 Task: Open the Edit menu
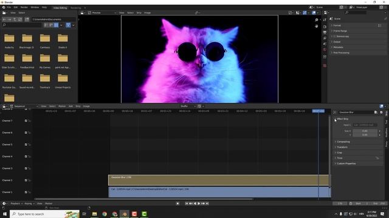16,7
